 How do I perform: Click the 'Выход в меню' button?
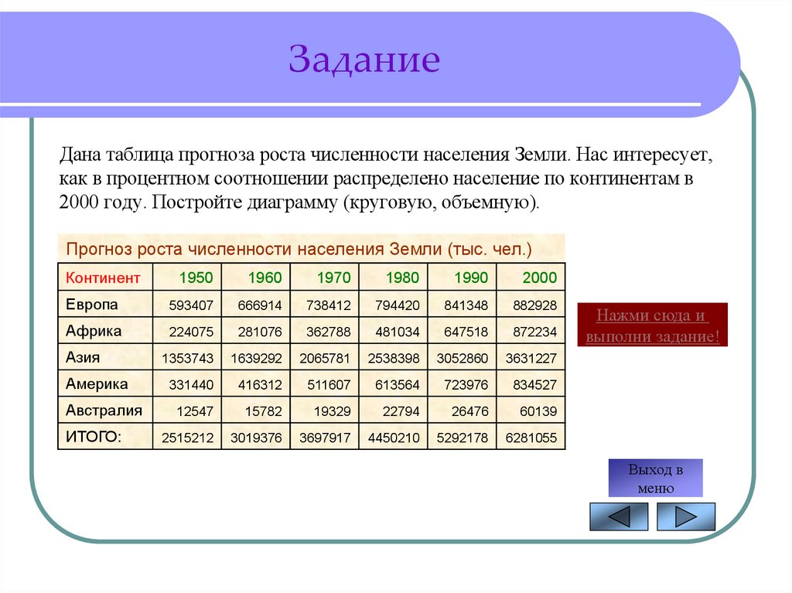tap(655, 478)
